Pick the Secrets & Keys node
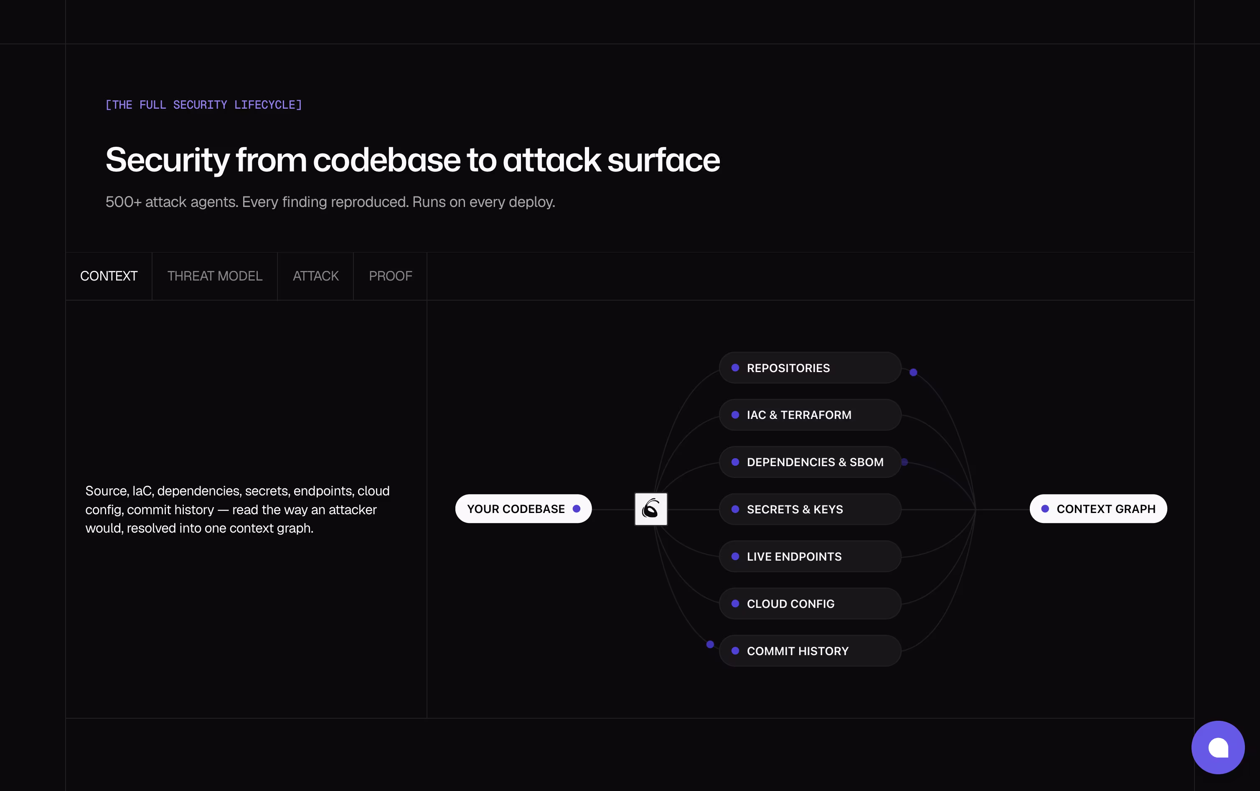This screenshot has height=791, width=1260. click(810, 509)
